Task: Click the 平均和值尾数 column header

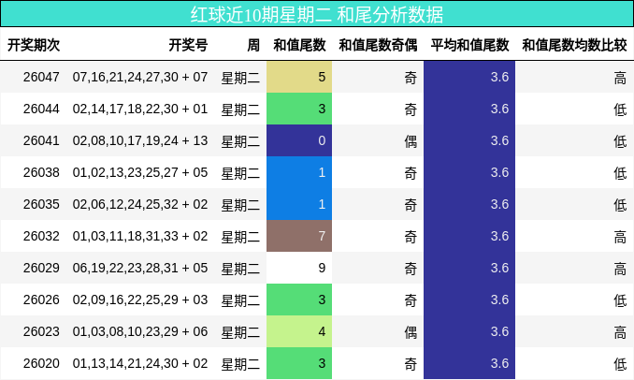Action: 469,45
